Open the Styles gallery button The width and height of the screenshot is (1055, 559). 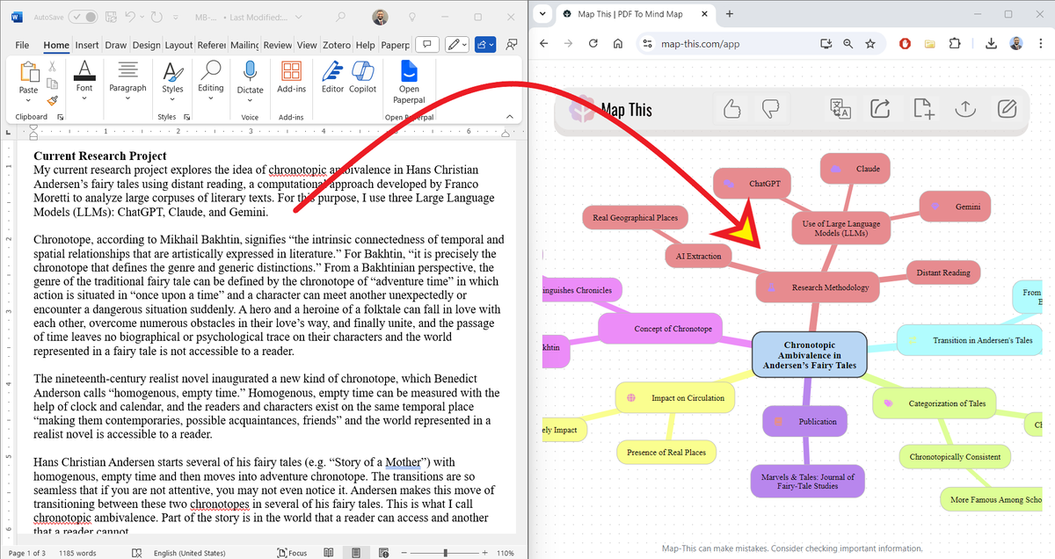point(172,79)
